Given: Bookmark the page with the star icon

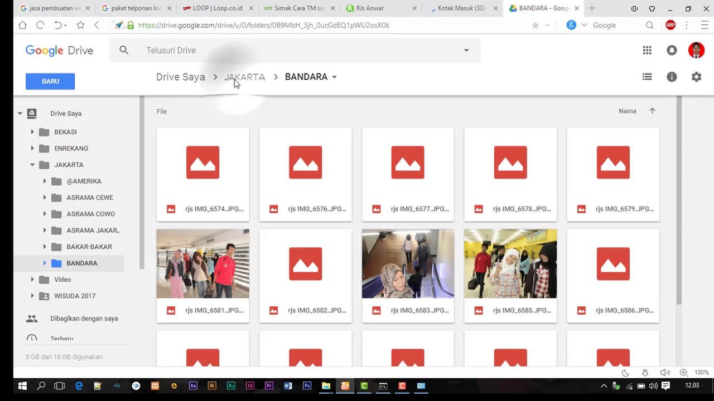Looking at the screenshot, I should pos(80,25).
